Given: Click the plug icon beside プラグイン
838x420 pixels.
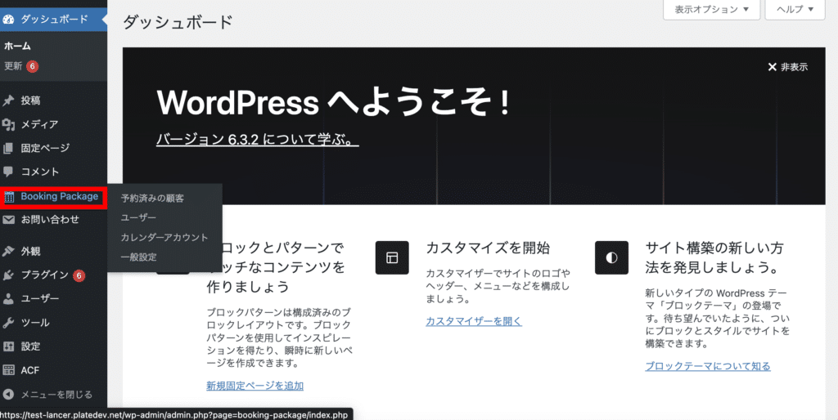Looking at the screenshot, I should coord(9,275).
